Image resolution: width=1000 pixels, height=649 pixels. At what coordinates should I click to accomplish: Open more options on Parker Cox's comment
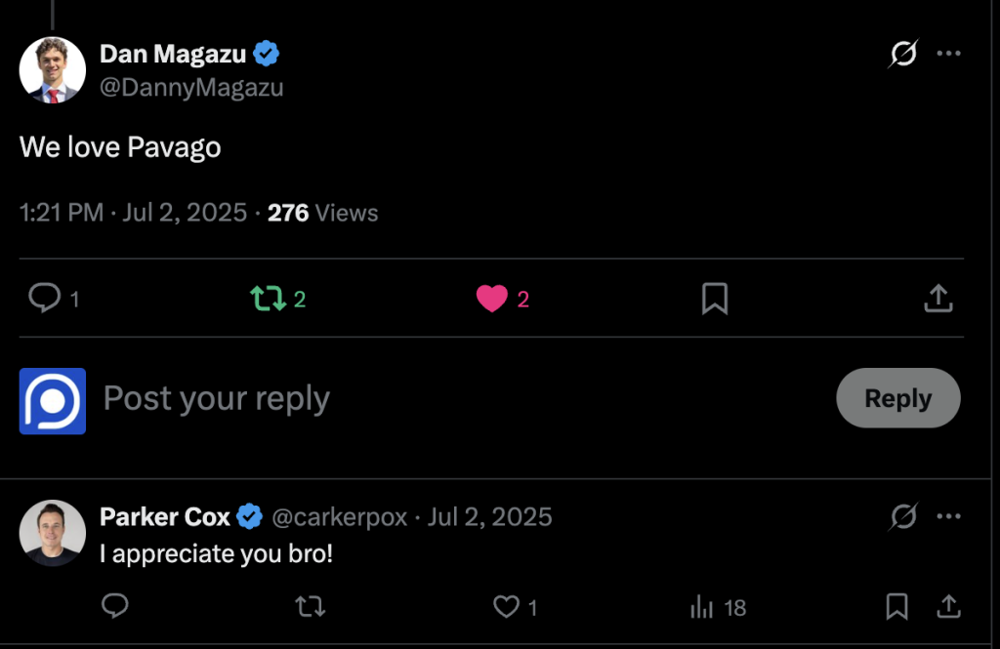click(949, 516)
